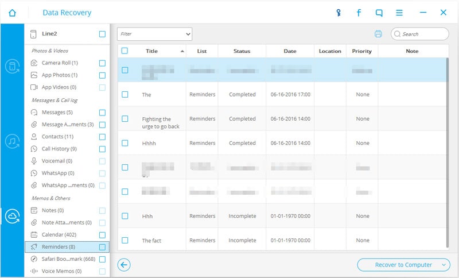The image size is (459, 278).
Task: Check the Camera Roll checkbox
Action: (102, 63)
